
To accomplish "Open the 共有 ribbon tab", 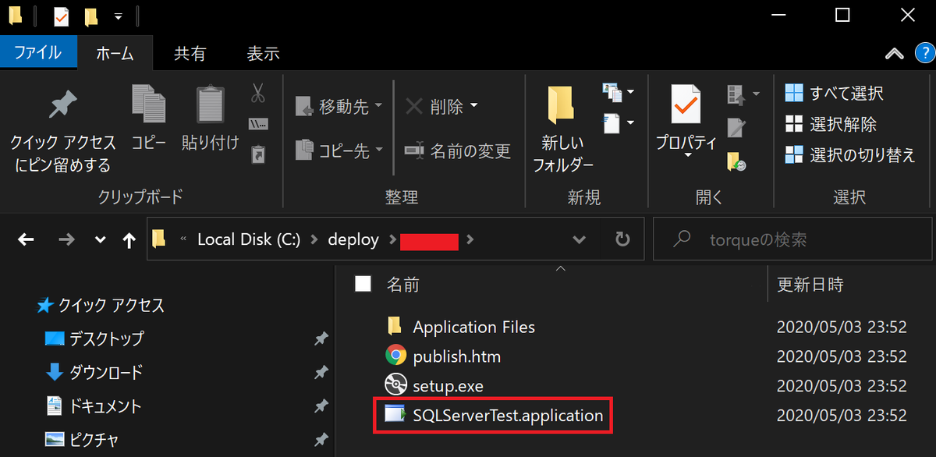I will [190, 54].
